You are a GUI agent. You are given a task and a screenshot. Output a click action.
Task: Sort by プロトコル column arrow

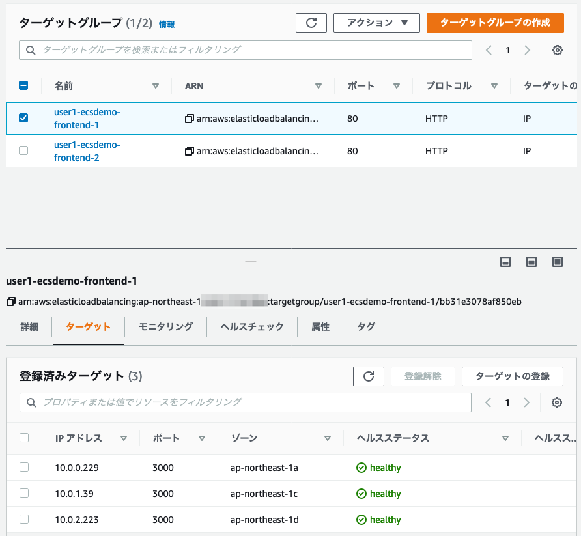click(494, 86)
